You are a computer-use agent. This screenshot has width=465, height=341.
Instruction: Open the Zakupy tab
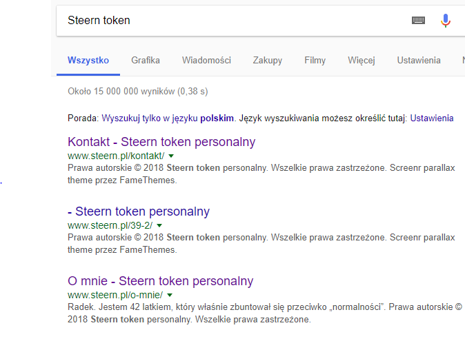268,61
